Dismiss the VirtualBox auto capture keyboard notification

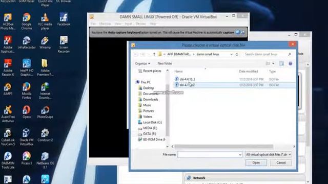tap(238, 32)
